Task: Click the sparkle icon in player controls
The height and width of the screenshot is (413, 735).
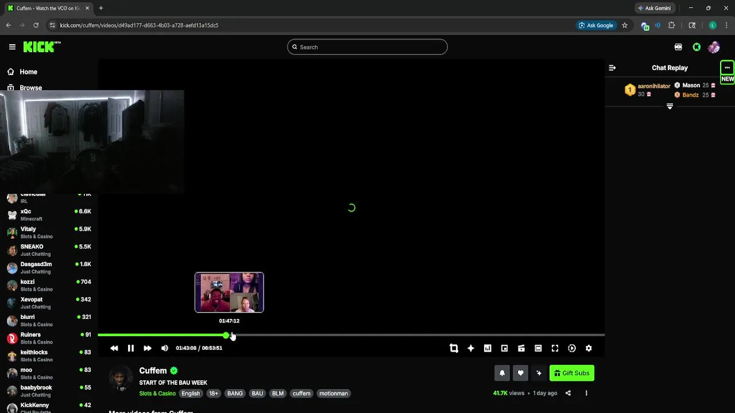Action: (x=471, y=348)
